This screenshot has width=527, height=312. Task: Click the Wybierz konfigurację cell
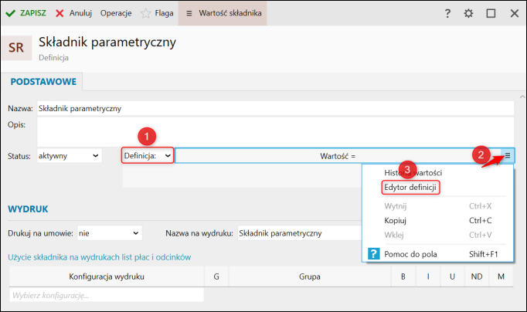[x=107, y=296]
